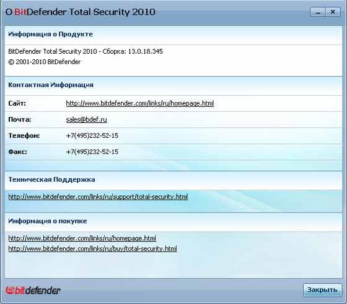Image resolution: width=347 pixels, height=304 pixels.
Task: Select the build number 13.0.18.345 line
Action: 86,51
